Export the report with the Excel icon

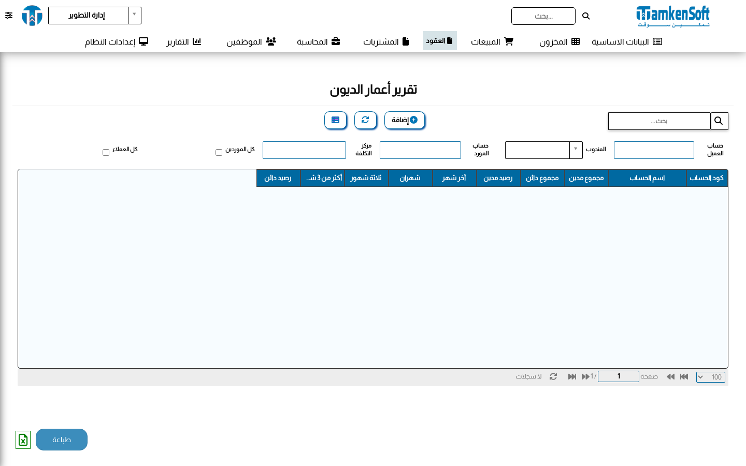click(x=23, y=440)
